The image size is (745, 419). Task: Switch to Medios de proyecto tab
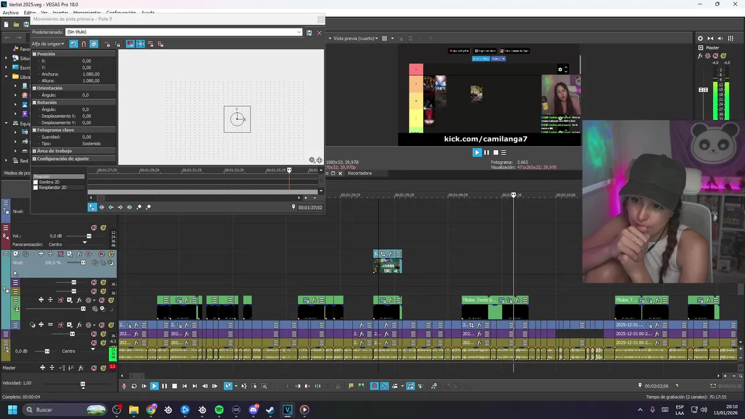coord(16,173)
